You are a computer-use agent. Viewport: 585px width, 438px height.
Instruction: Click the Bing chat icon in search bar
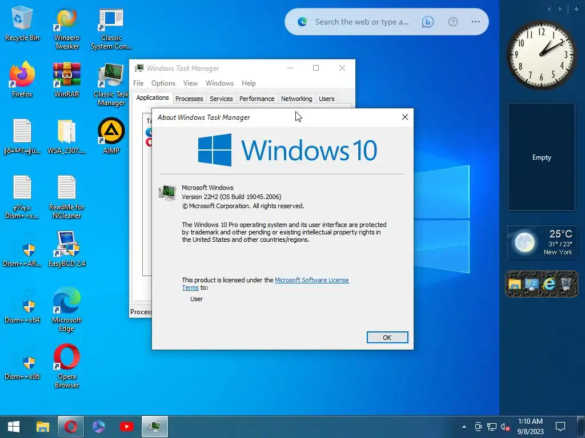[427, 22]
